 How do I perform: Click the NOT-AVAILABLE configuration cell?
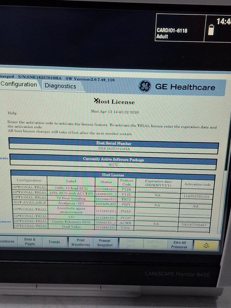[x=30, y=202]
